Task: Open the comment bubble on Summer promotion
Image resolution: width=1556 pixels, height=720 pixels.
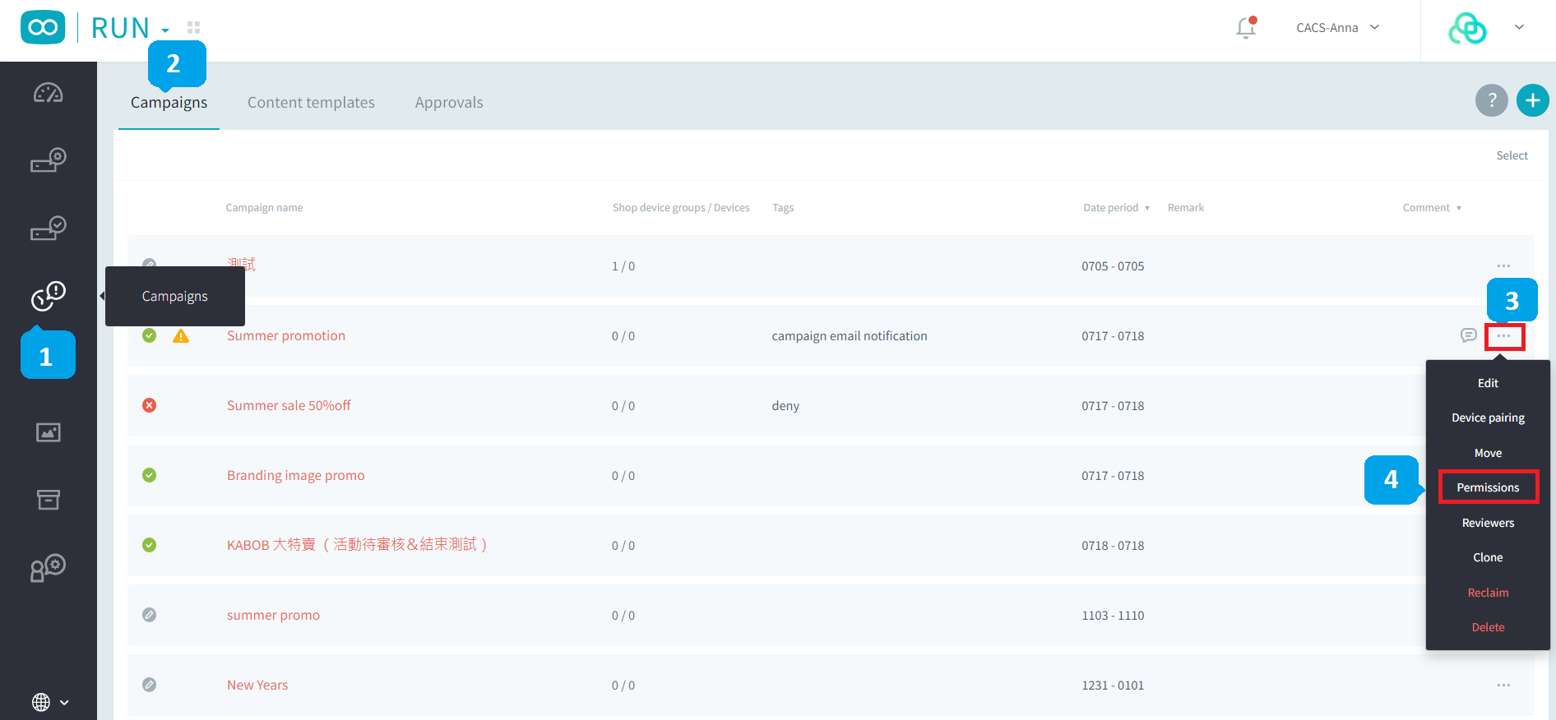Action: click(1468, 335)
